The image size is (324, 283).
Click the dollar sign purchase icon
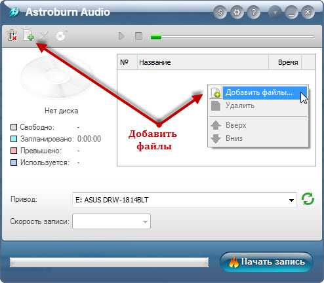[220, 12]
